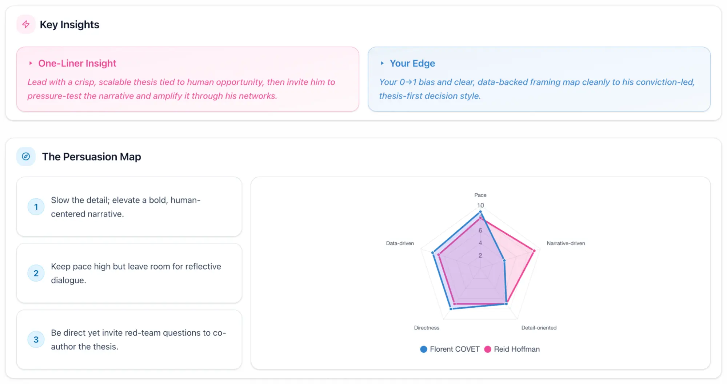
Task: Click the number 1 step badge
Action: click(x=36, y=207)
